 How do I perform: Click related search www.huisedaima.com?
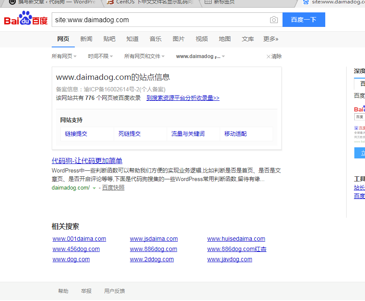[x=236, y=239]
